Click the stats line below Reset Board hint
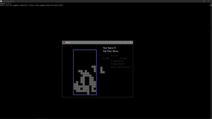The image size is (212, 119). pos(120,67)
